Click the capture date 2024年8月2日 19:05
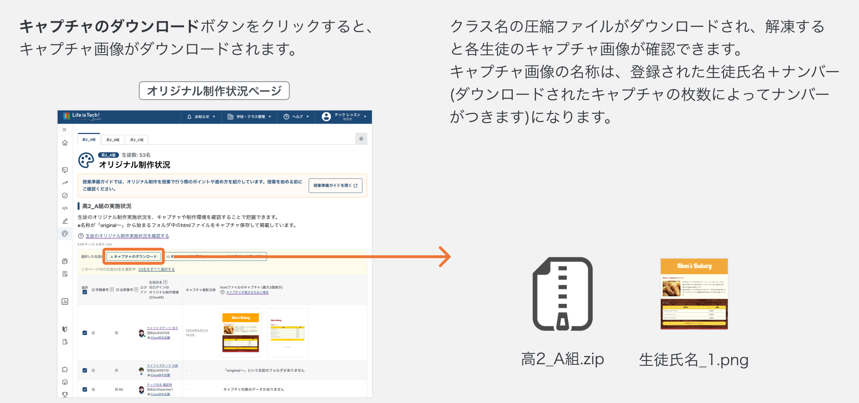The height and width of the screenshot is (403, 859). click(197, 333)
